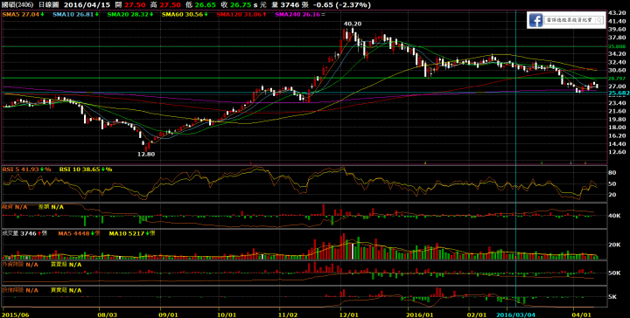This screenshot has height=318, width=630.
Task: Click the 04/01 date axis label
Action: coord(580,314)
